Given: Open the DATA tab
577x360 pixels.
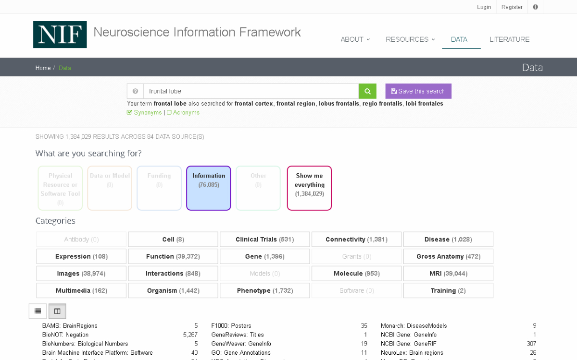Looking at the screenshot, I should click(459, 39).
